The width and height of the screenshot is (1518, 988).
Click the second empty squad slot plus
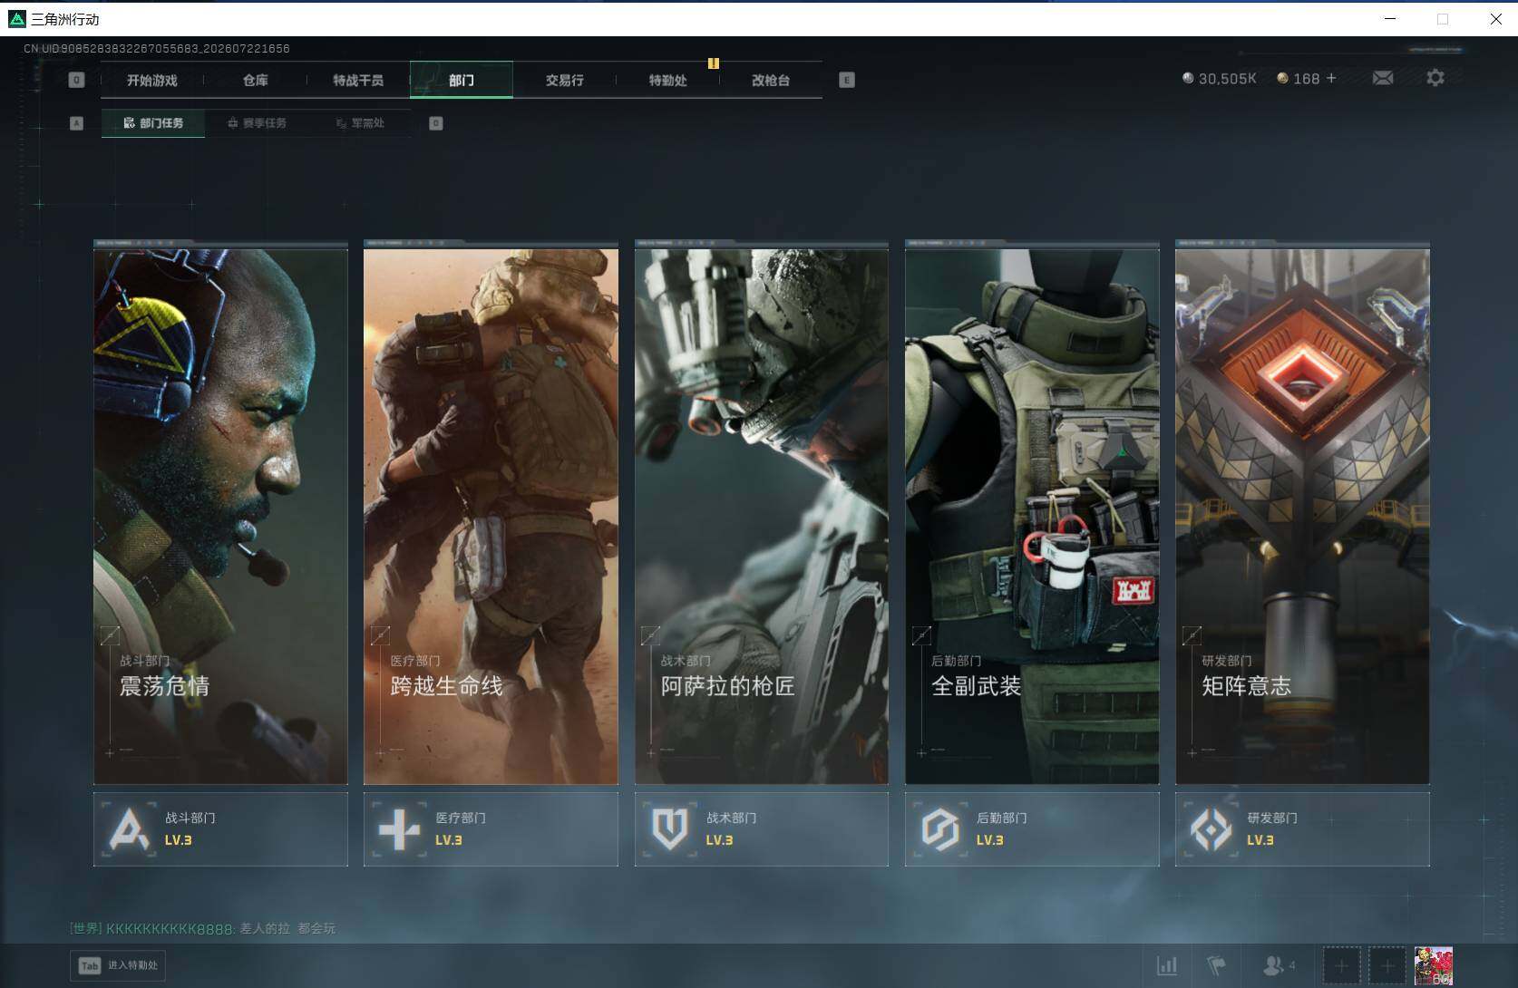[x=1387, y=966]
